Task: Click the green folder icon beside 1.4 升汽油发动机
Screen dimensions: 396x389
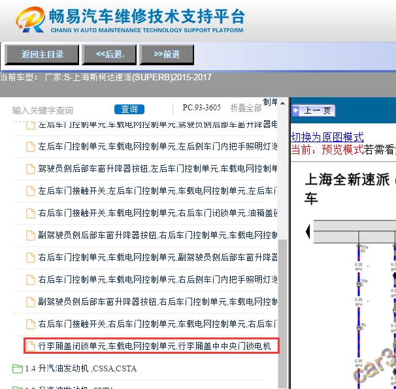Action: click(18, 369)
